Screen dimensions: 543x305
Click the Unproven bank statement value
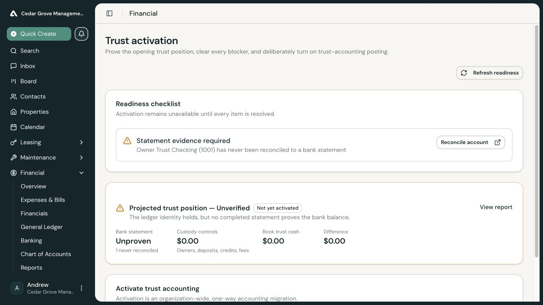click(133, 241)
